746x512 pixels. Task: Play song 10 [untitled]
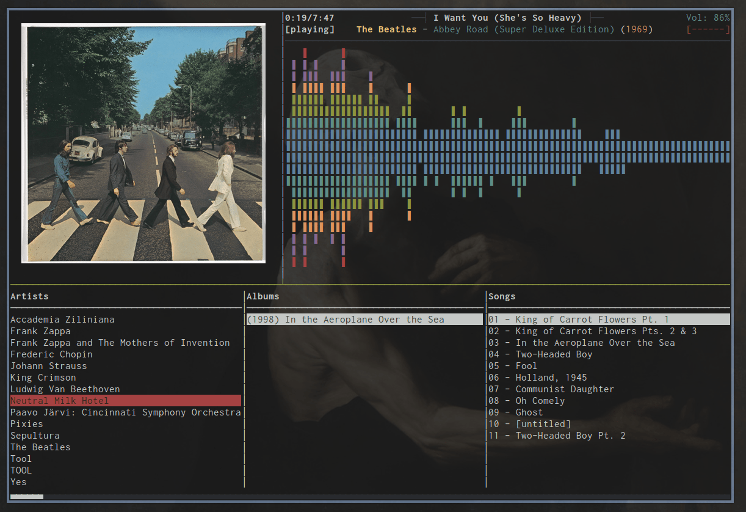pos(529,424)
